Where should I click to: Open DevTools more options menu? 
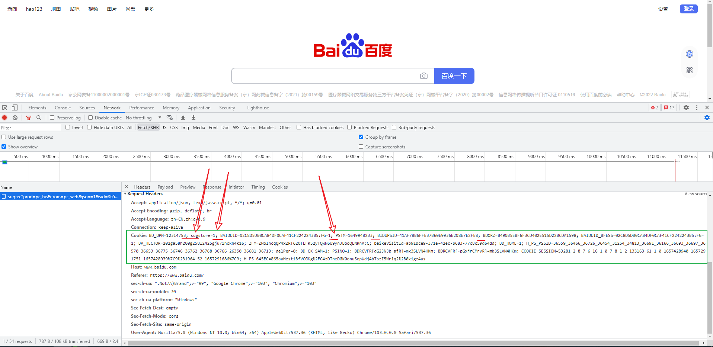(697, 107)
